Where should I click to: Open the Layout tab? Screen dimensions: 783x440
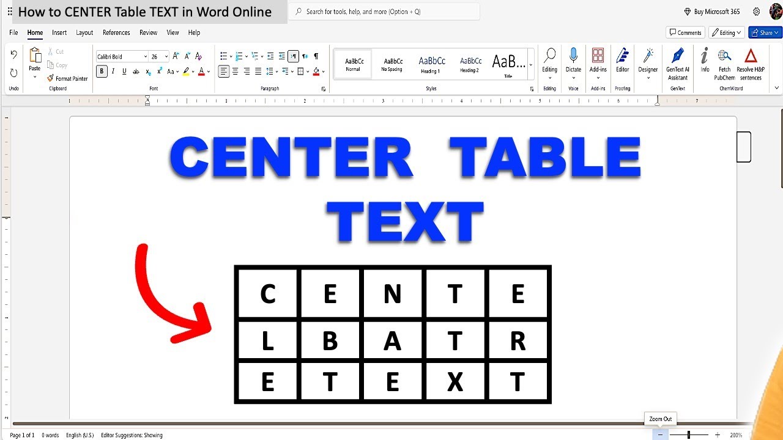tap(84, 32)
